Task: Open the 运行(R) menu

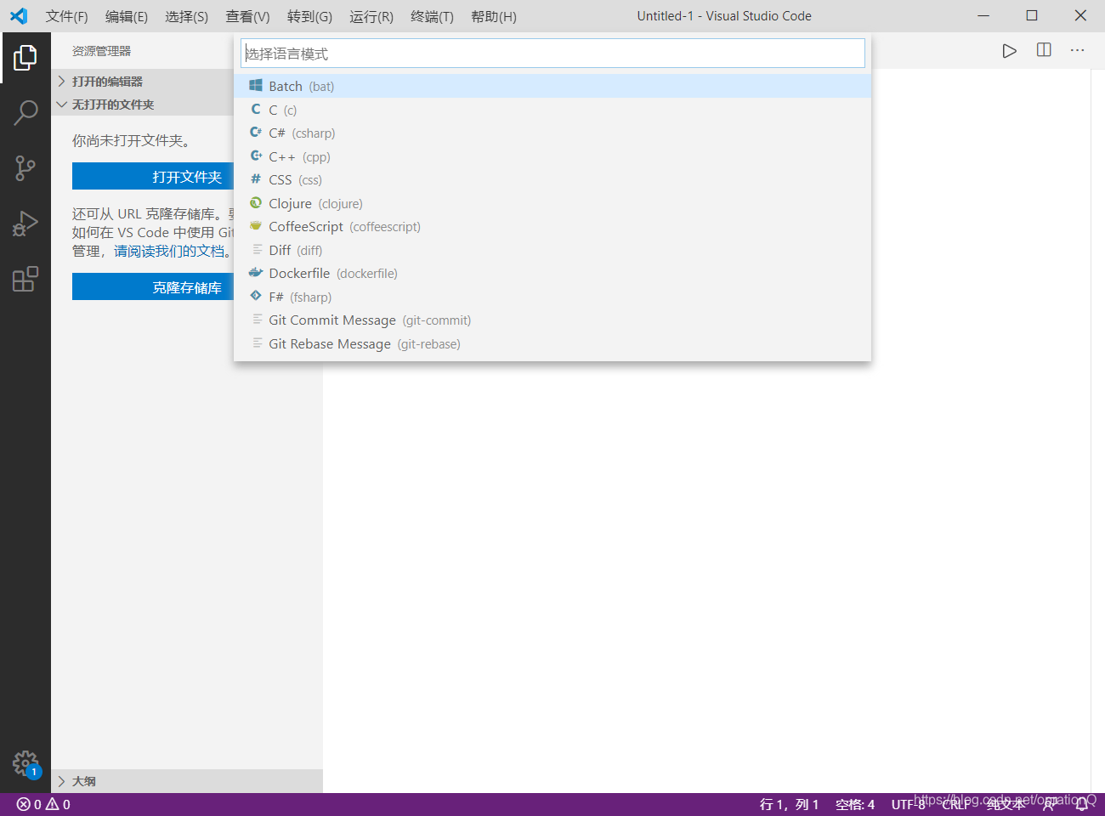Action: pyautogui.click(x=371, y=16)
